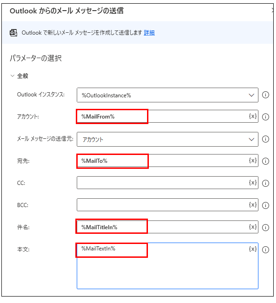
Task: Insert variable {x} in BCC field
Action: 252,205
